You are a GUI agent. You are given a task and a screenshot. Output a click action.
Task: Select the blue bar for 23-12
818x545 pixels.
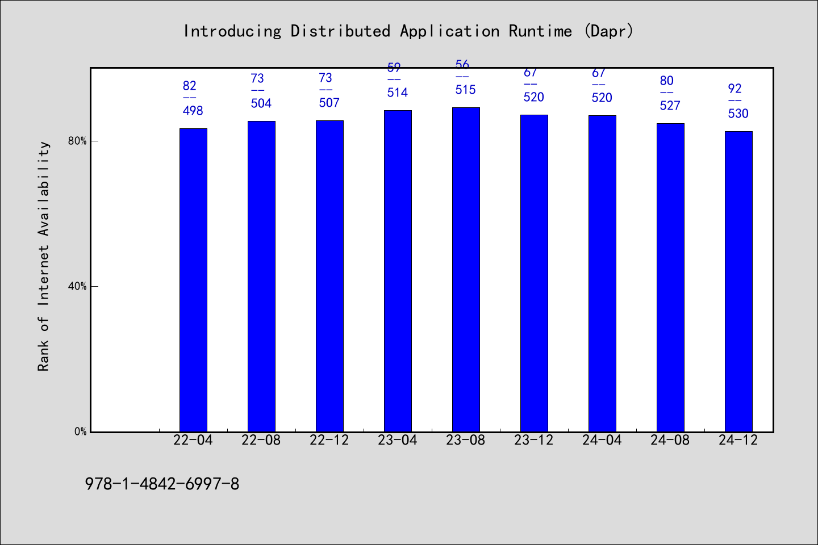pos(534,273)
